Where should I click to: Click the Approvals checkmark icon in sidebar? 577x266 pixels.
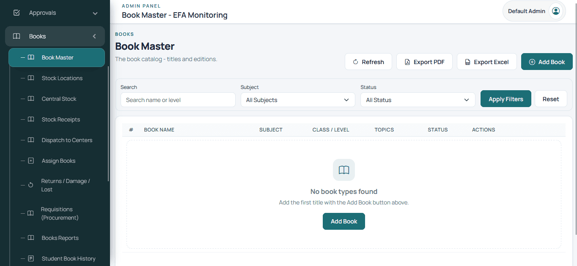coord(17,13)
